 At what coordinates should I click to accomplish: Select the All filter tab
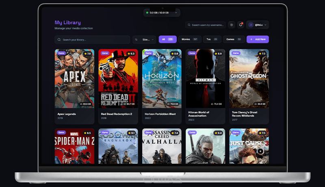(168, 39)
